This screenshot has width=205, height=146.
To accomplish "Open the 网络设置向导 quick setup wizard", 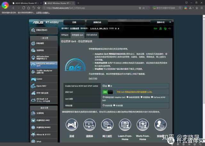I will click(44, 30).
